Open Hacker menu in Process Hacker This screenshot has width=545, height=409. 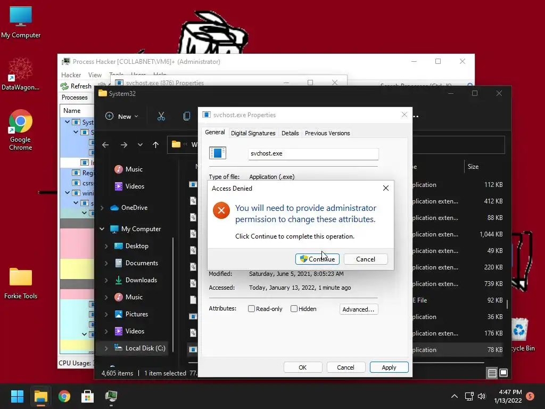coord(71,75)
